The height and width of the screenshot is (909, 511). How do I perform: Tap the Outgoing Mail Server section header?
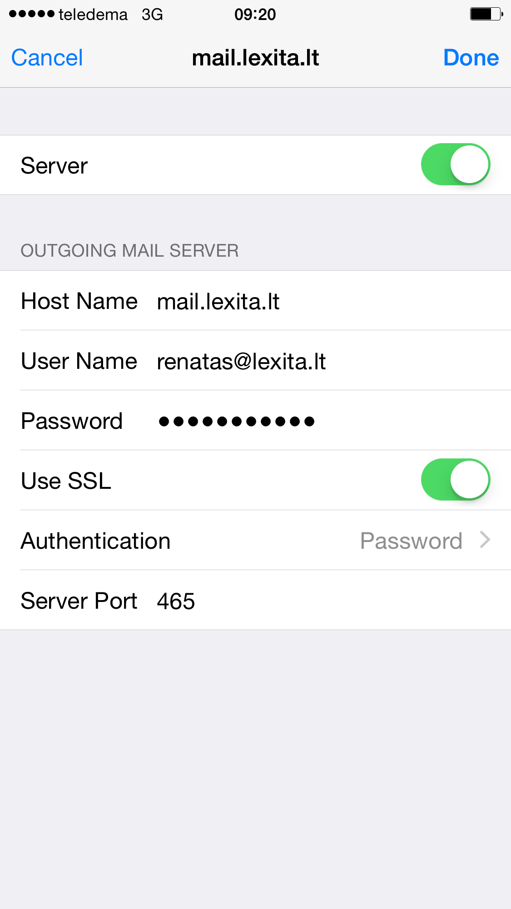point(129,250)
